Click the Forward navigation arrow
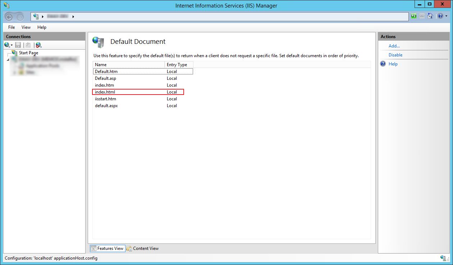 20,17
